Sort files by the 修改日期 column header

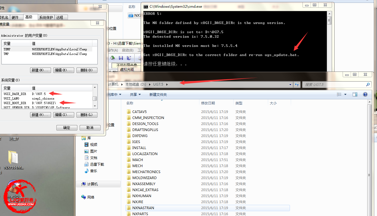click(x=208, y=103)
